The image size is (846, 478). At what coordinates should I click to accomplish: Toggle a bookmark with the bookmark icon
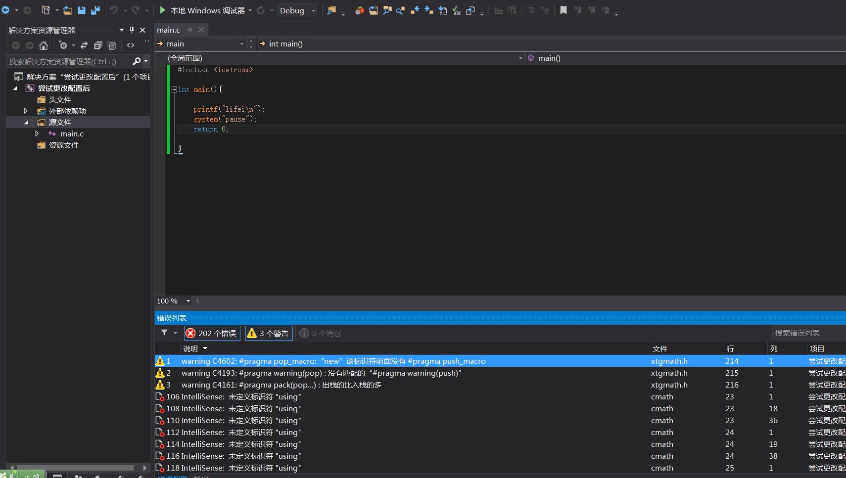(x=563, y=10)
